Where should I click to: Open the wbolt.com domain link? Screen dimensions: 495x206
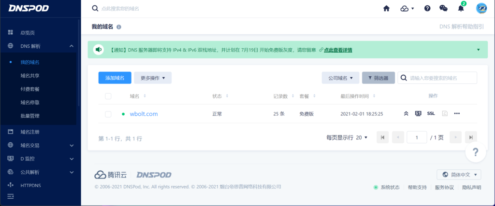(144, 114)
